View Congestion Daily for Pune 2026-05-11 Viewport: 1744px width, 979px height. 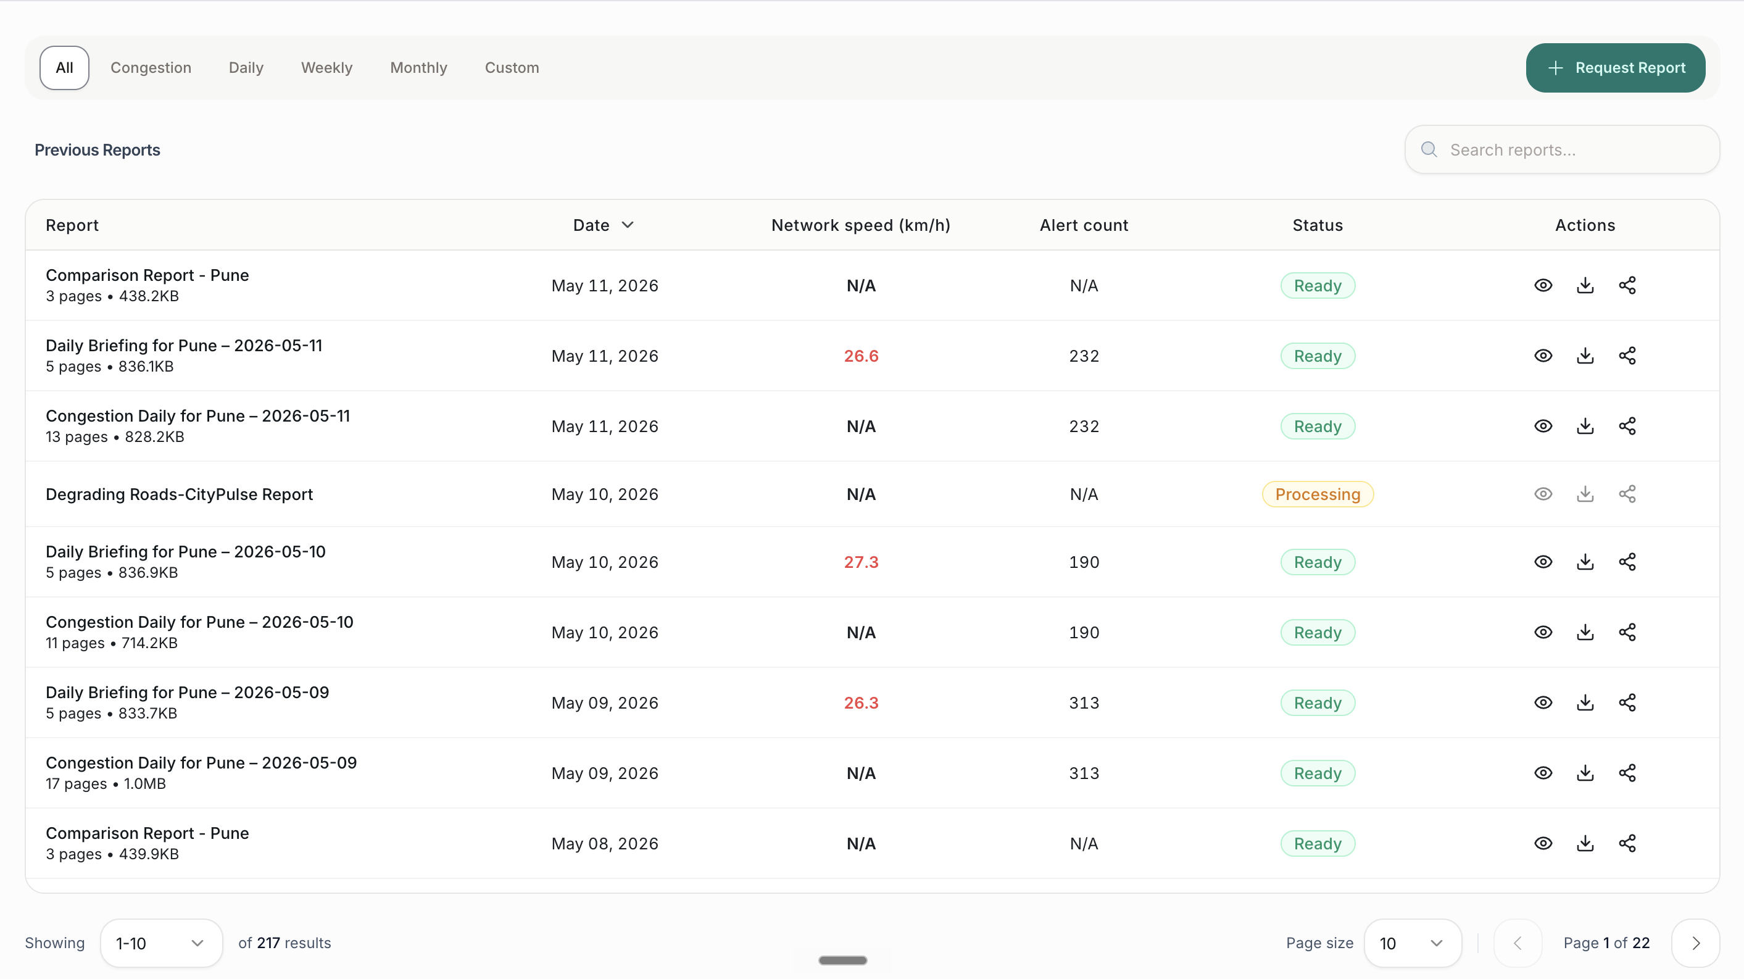(x=1543, y=426)
